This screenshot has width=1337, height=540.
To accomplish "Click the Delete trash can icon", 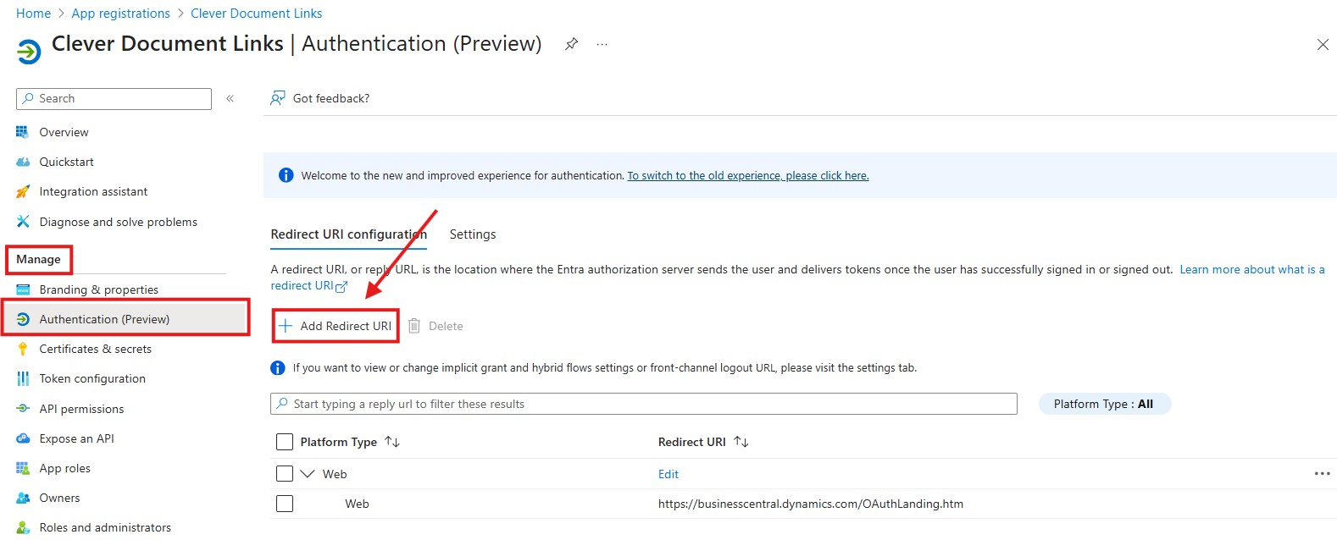I will click(x=414, y=326).
